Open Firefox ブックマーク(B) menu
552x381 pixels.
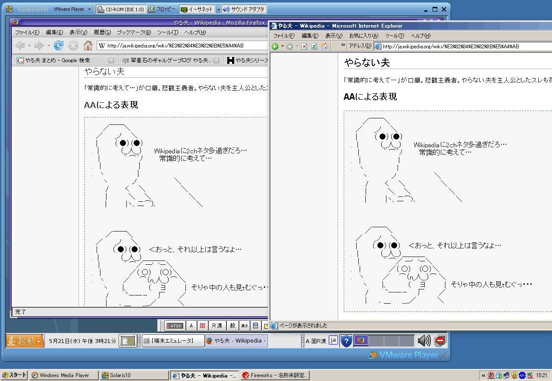(134, 32)
